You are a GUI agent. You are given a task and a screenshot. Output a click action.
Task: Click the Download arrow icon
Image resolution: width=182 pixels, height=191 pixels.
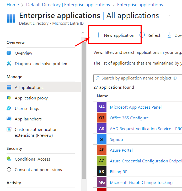tap(169, 35)
